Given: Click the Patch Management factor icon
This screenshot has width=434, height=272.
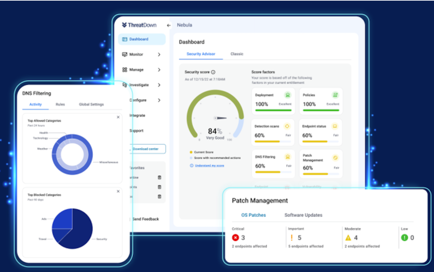Looking at the screenshot, I should pyautogui.click(x=335, y=158).
